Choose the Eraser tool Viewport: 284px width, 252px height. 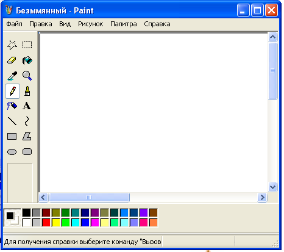(x=12, y=60)
